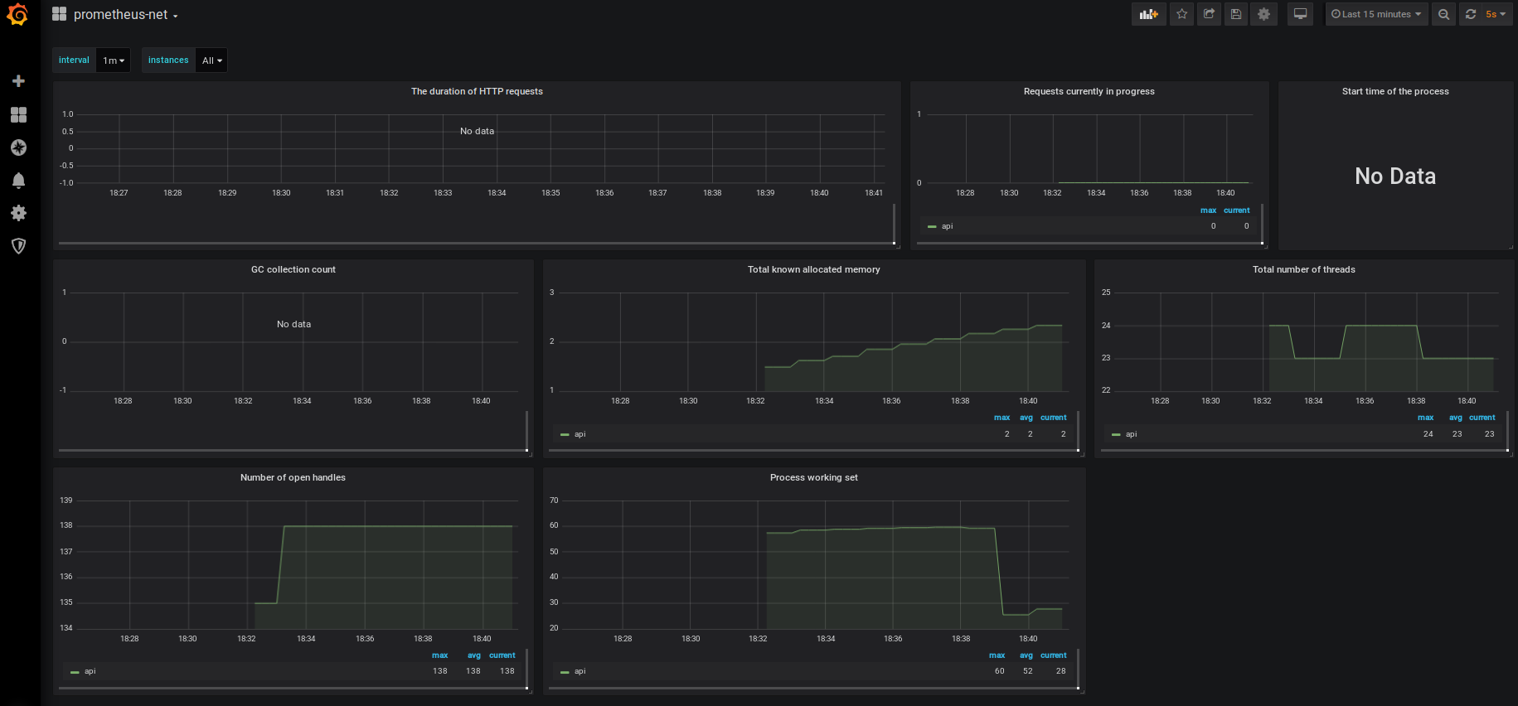Image resolution: width=1518 pixels, height=706 pixels.
Task: Sort working set legend by avg
Action: pos(1026,655)
